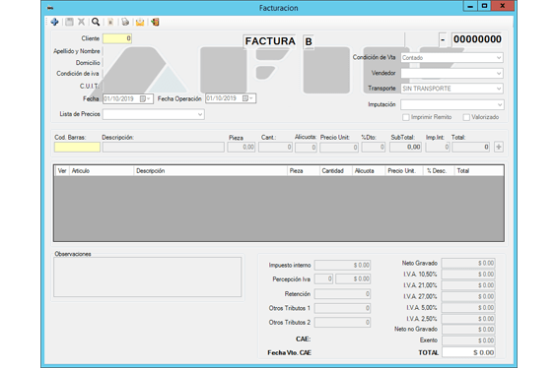Click the printer icon
This screenshot has width=555, height=369.
[125, 22]
